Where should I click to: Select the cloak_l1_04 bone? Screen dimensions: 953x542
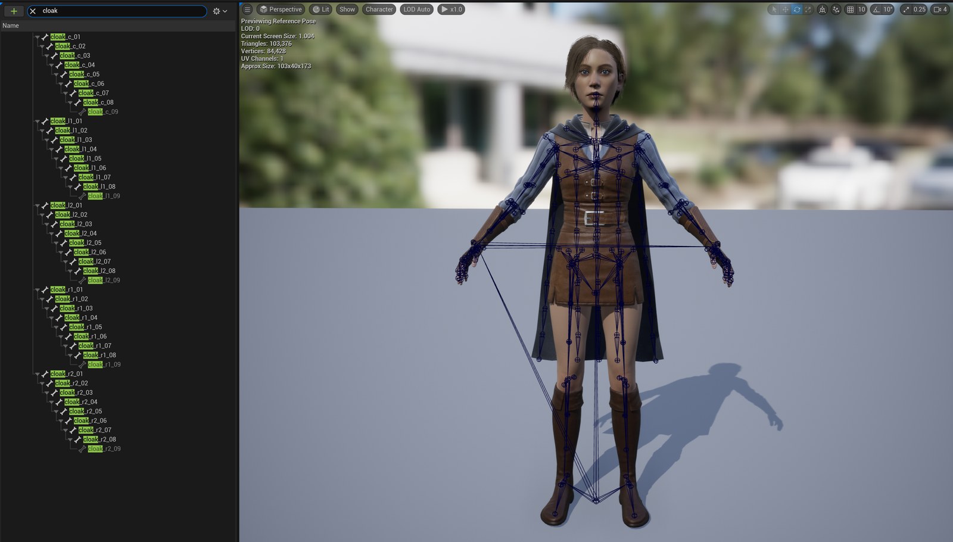click(80, 149)
